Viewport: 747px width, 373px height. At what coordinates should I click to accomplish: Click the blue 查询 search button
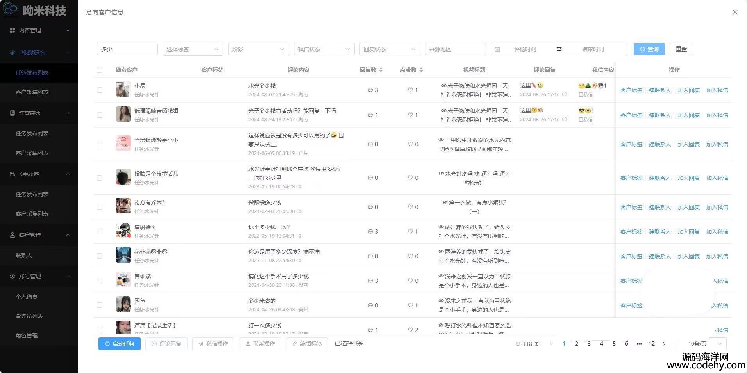point(649,49)
